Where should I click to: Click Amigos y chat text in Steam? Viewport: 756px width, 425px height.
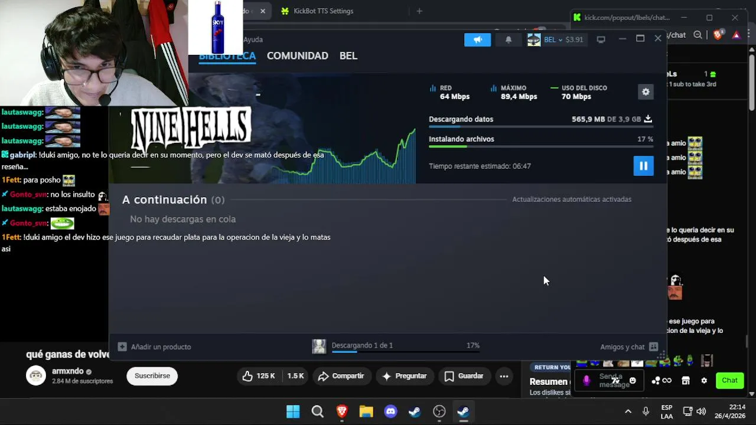tap(623, 346)
